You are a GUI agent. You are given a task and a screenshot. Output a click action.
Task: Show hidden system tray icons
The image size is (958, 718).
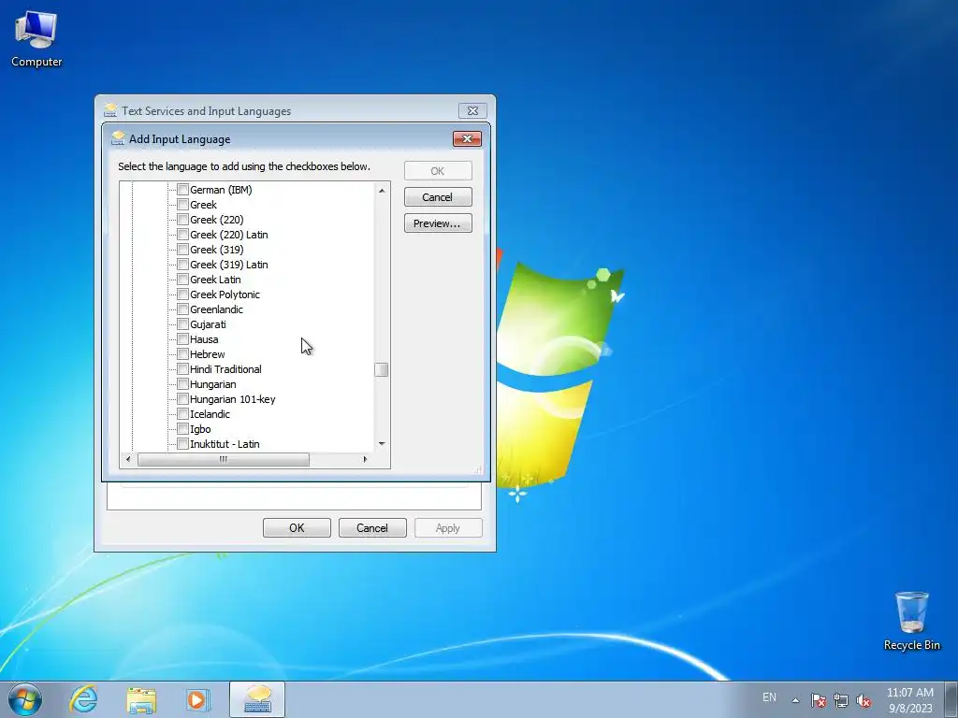(x=795, y=700)
